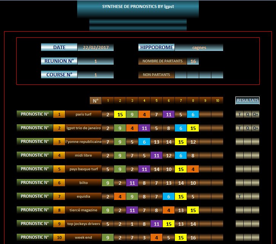Select the midi libre source name cell
The height and width of the screenshot is (244, 276).
pos(83,155)
